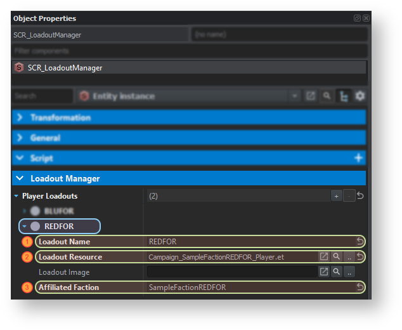Browse Loadout Image with the dots button
The width and height of the screenshot is (402, 330).
(349, 272)
